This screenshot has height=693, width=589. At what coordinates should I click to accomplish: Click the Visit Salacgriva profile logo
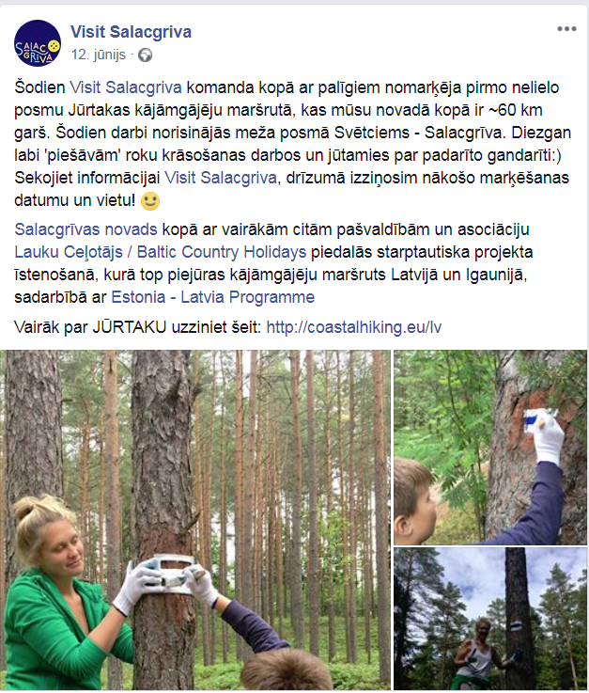(38, 43)
